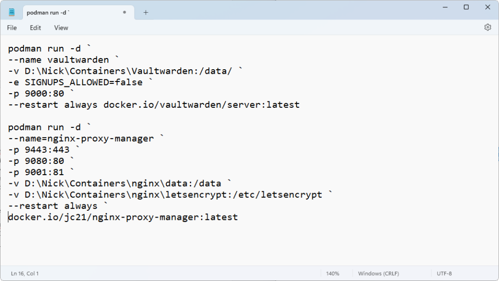Viewport: 499px width, 281px height.
Task: Click on the SIGNUPS_ALLOWED=false text
Action: click(84, 82)
